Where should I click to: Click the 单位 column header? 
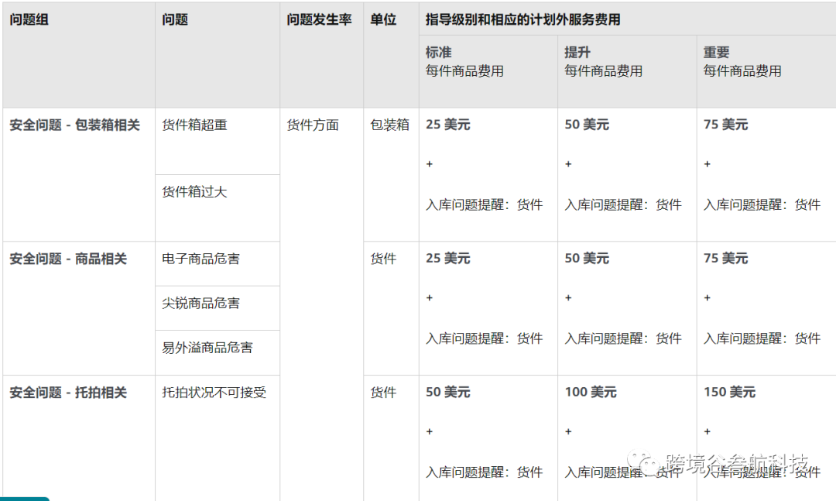pos(383,20)
